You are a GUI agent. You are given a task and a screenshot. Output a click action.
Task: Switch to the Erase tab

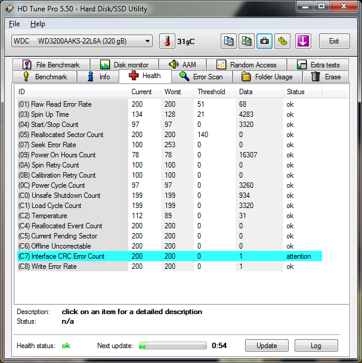(326, 77)
